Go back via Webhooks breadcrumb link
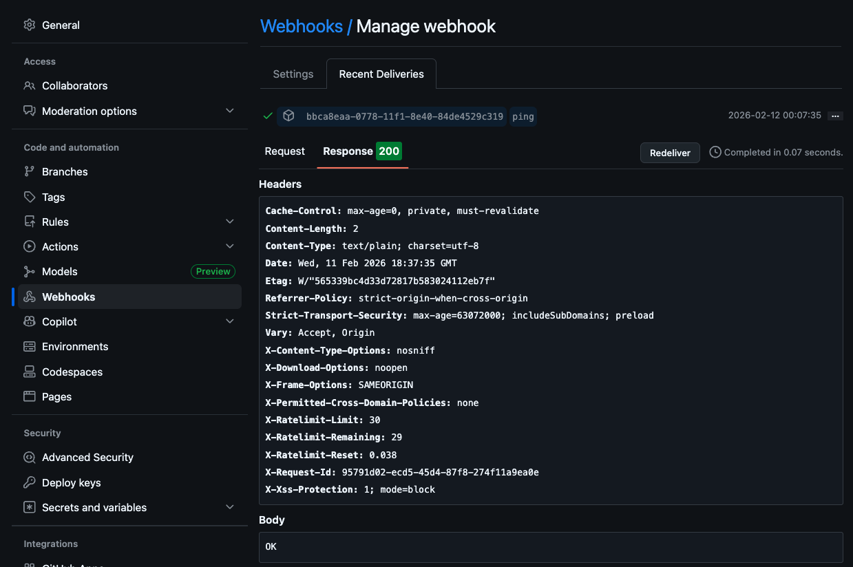This screenshot has width=853, height=567. 302,27
